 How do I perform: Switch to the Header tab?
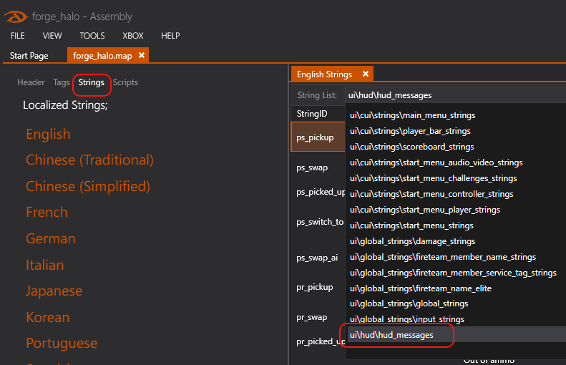(31, 83)
